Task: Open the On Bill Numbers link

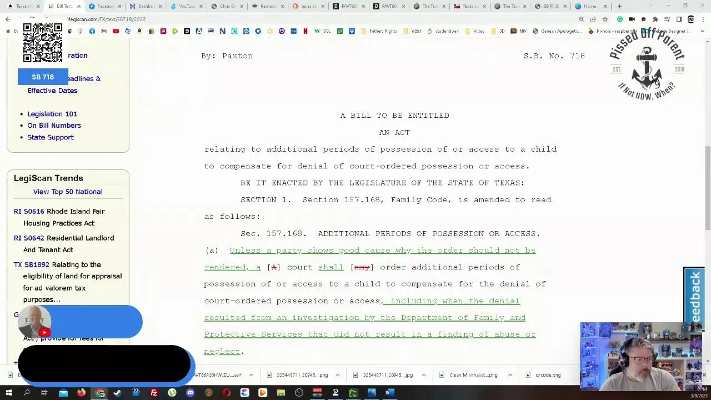Action: (x=54, y=126)
